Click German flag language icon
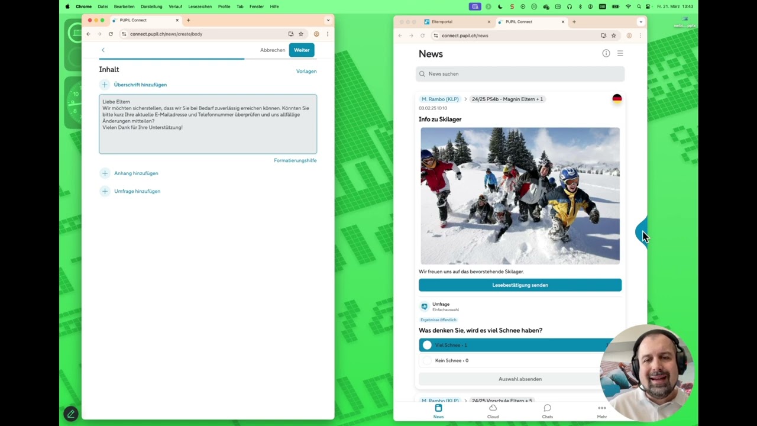 (x=617, y=99)
